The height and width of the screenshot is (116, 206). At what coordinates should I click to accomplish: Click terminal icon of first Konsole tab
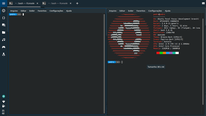[x=11, y=3]
